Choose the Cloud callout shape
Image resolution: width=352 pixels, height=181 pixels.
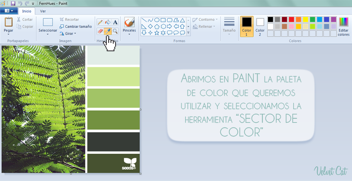pos(182,33)
